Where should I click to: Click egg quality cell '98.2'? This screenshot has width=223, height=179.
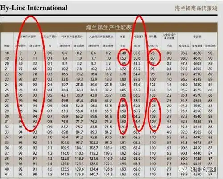pyautogui.click(x=184, y=53)
